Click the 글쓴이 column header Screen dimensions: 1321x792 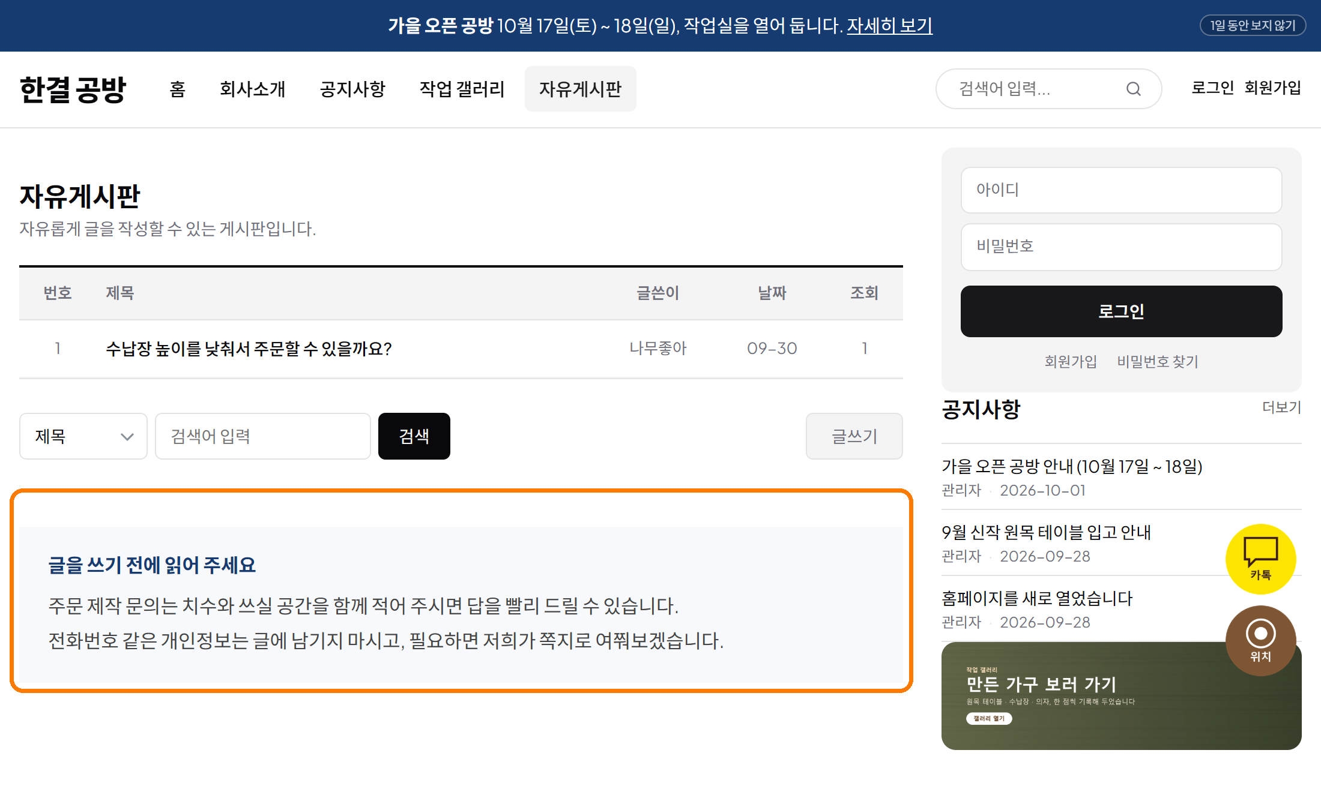657,293
